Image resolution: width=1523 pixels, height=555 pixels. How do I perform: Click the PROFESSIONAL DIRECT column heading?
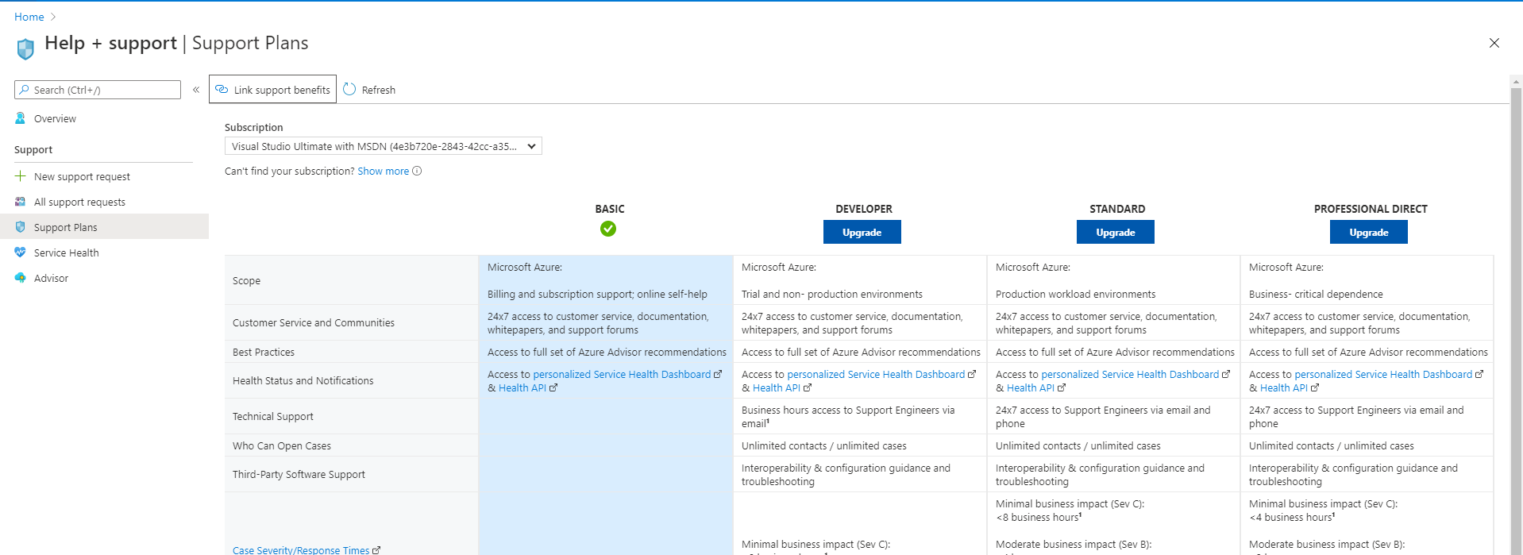pos(1371,209)
